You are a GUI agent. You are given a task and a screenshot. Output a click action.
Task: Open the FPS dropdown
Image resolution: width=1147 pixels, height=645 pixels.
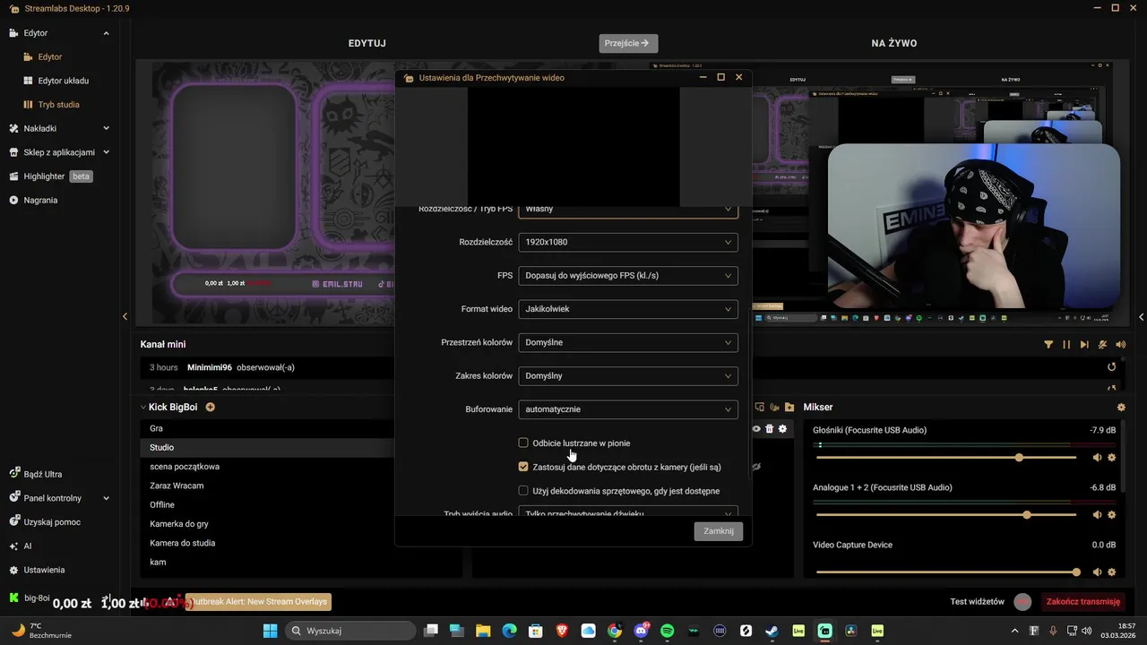tap(628, 275)
